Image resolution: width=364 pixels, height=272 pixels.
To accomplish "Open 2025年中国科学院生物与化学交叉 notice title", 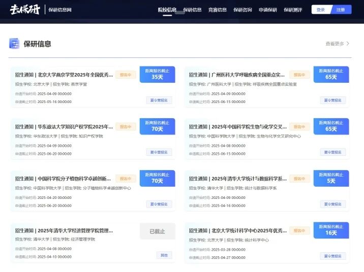I will [x=238, y=127].
